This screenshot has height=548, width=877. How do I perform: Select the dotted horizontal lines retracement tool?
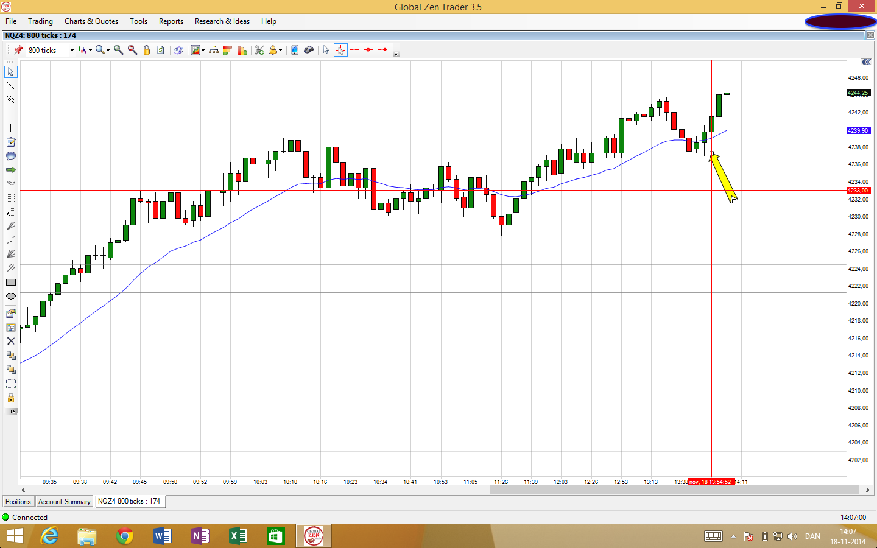[x=10, y=198]
